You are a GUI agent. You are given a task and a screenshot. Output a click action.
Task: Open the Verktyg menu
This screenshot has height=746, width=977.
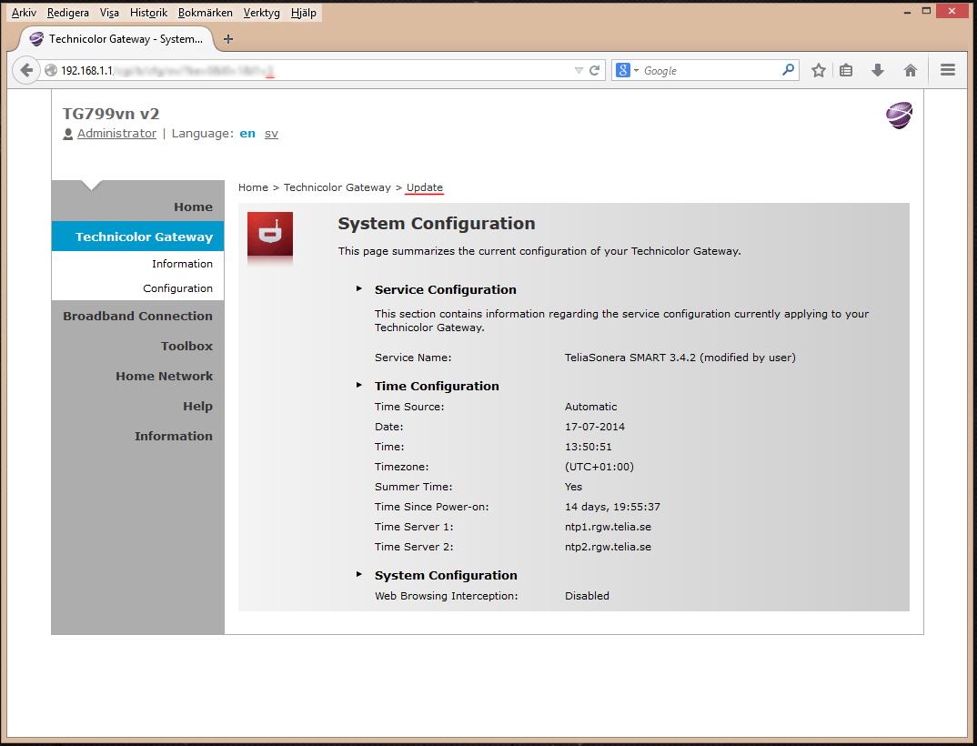tap(261, 13)
